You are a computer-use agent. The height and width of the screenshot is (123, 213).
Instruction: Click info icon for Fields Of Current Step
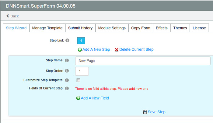tap(67, 89)
